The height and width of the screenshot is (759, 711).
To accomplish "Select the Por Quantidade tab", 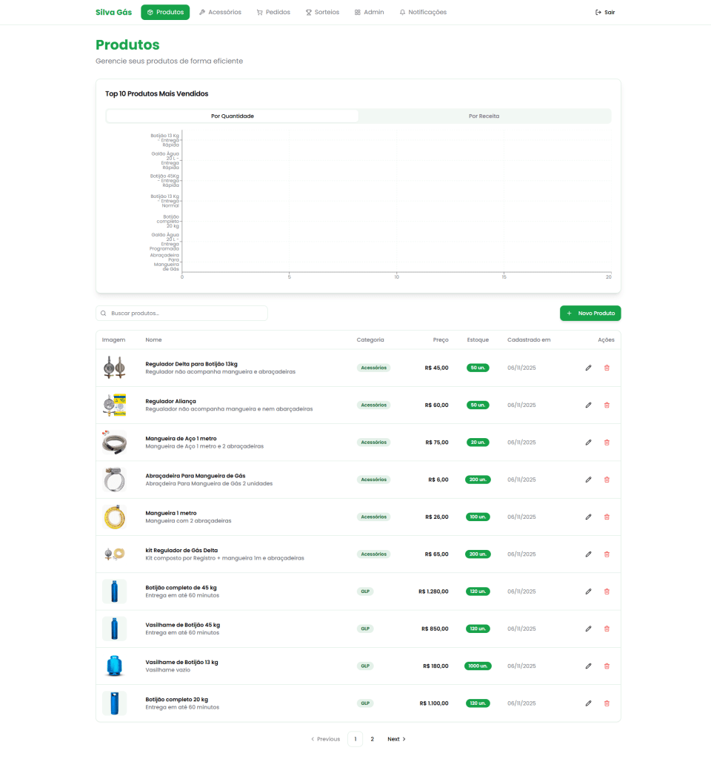I will coord(232,116).
